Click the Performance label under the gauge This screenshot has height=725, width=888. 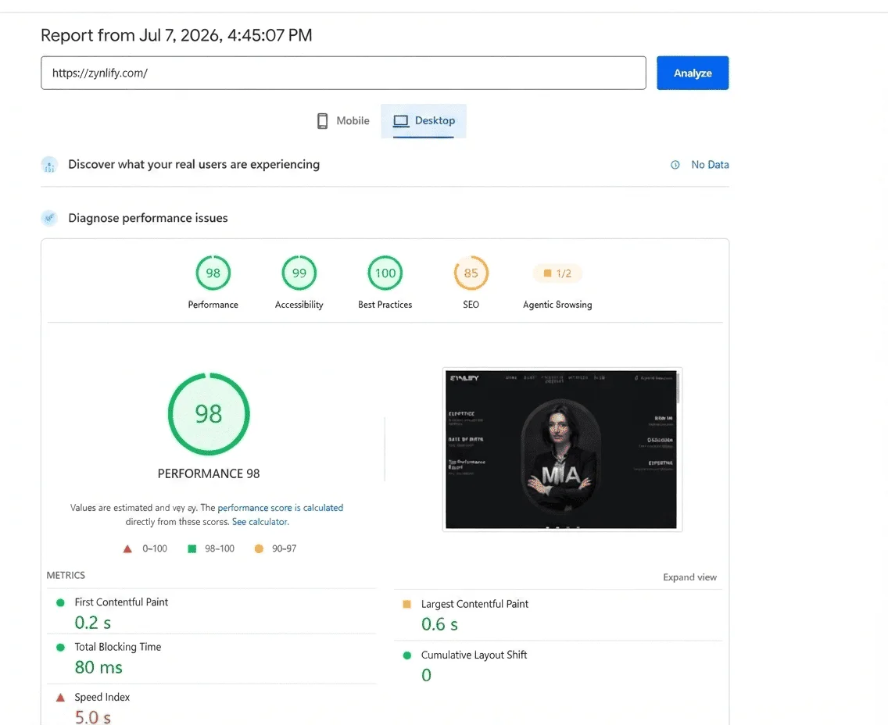[x=213, y=305]
